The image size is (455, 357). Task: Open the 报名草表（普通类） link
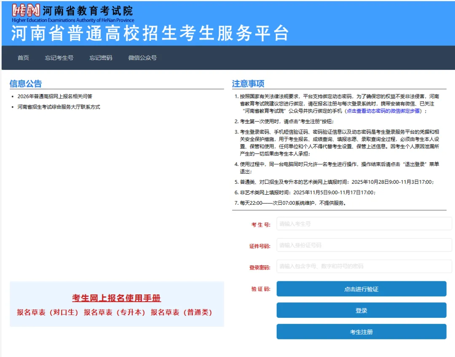tap(181, 312)
